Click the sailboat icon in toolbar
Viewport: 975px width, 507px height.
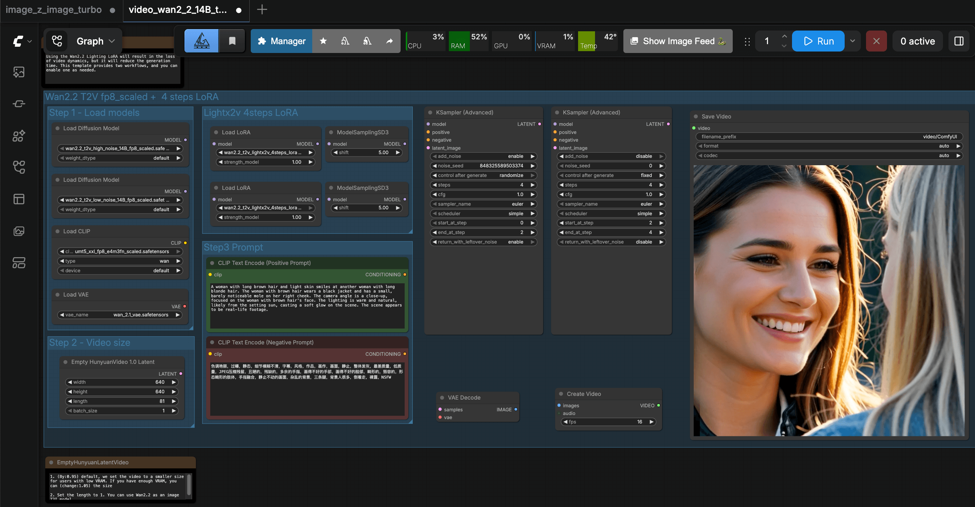201,41
